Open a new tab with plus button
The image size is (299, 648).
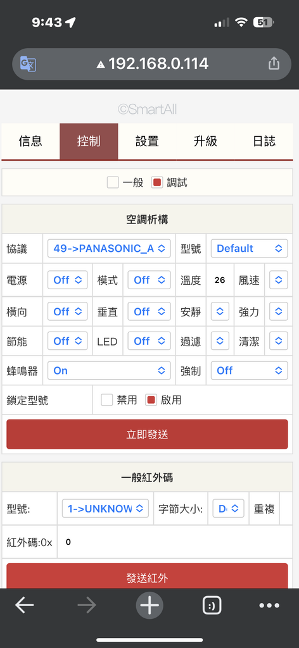pos(149,606)
